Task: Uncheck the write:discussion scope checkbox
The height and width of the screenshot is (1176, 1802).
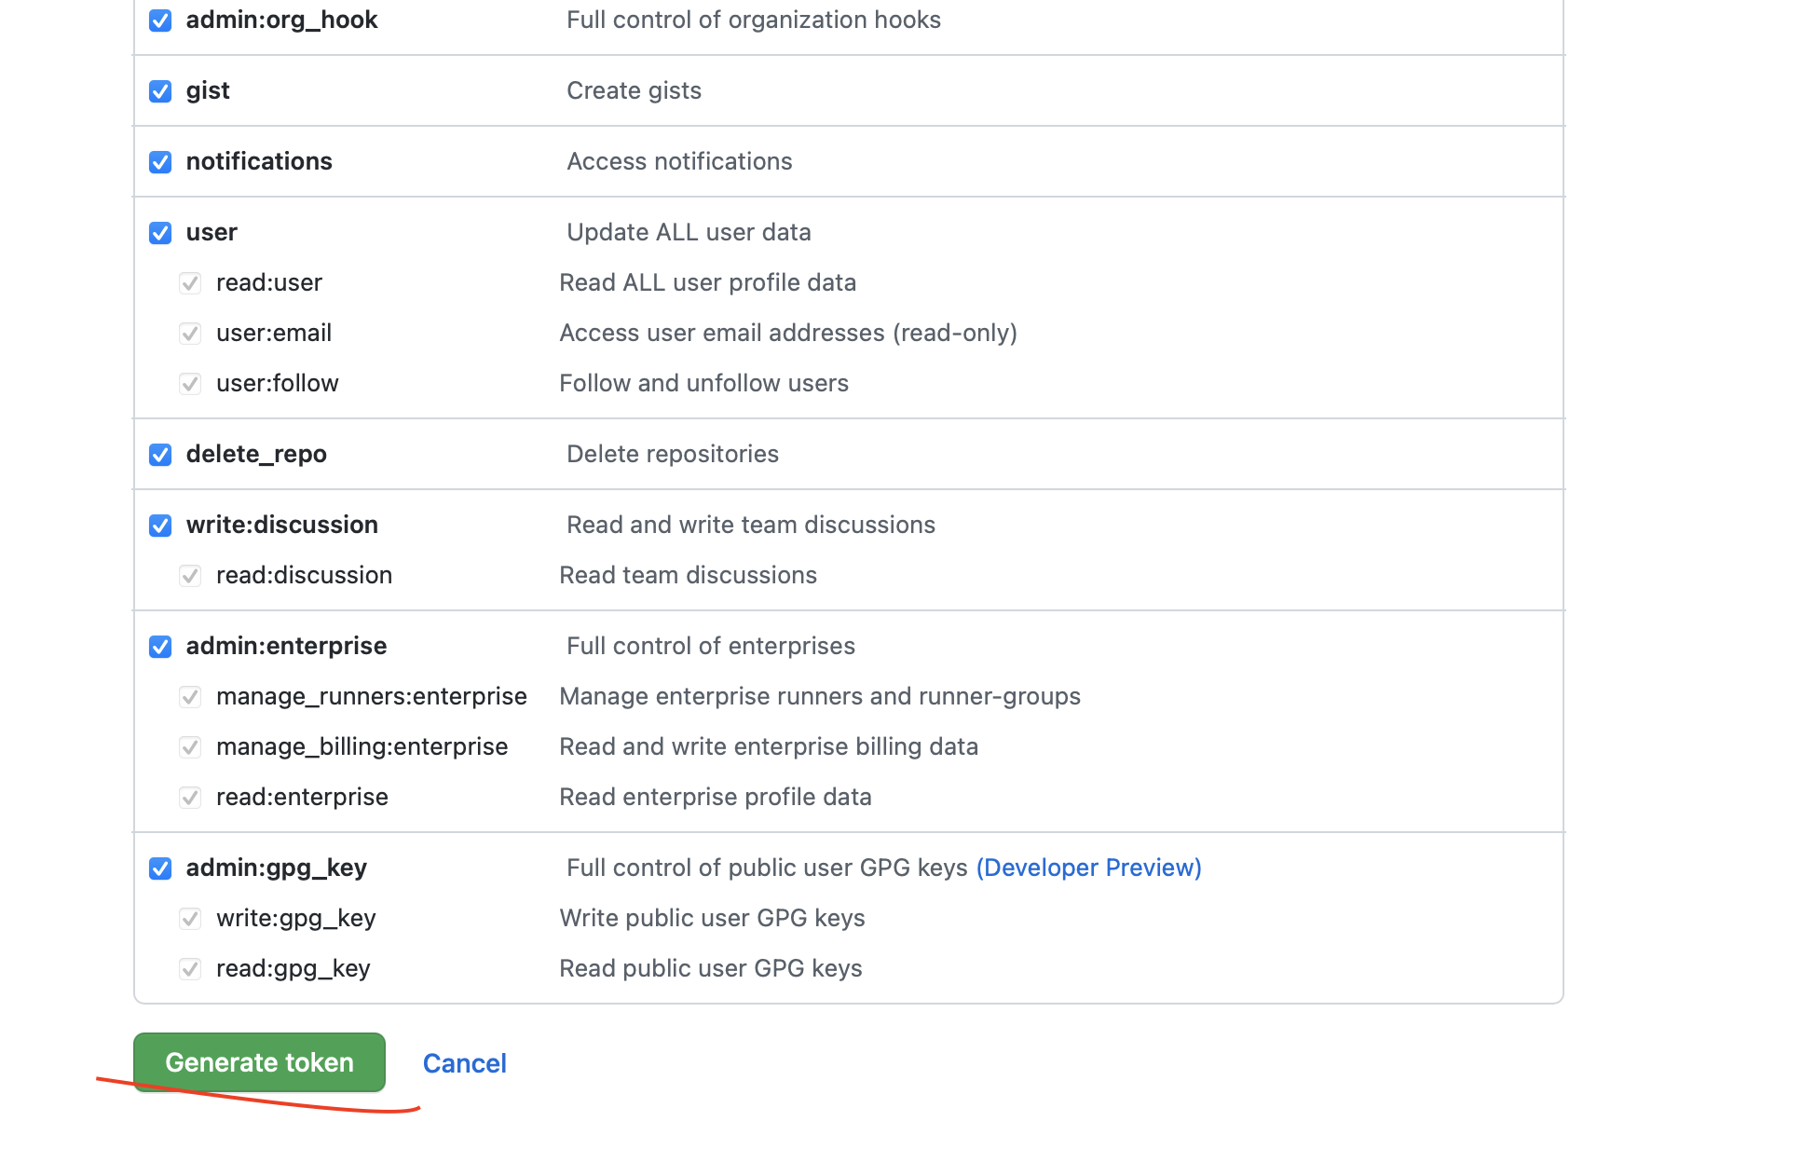Action: coord(160,526)
